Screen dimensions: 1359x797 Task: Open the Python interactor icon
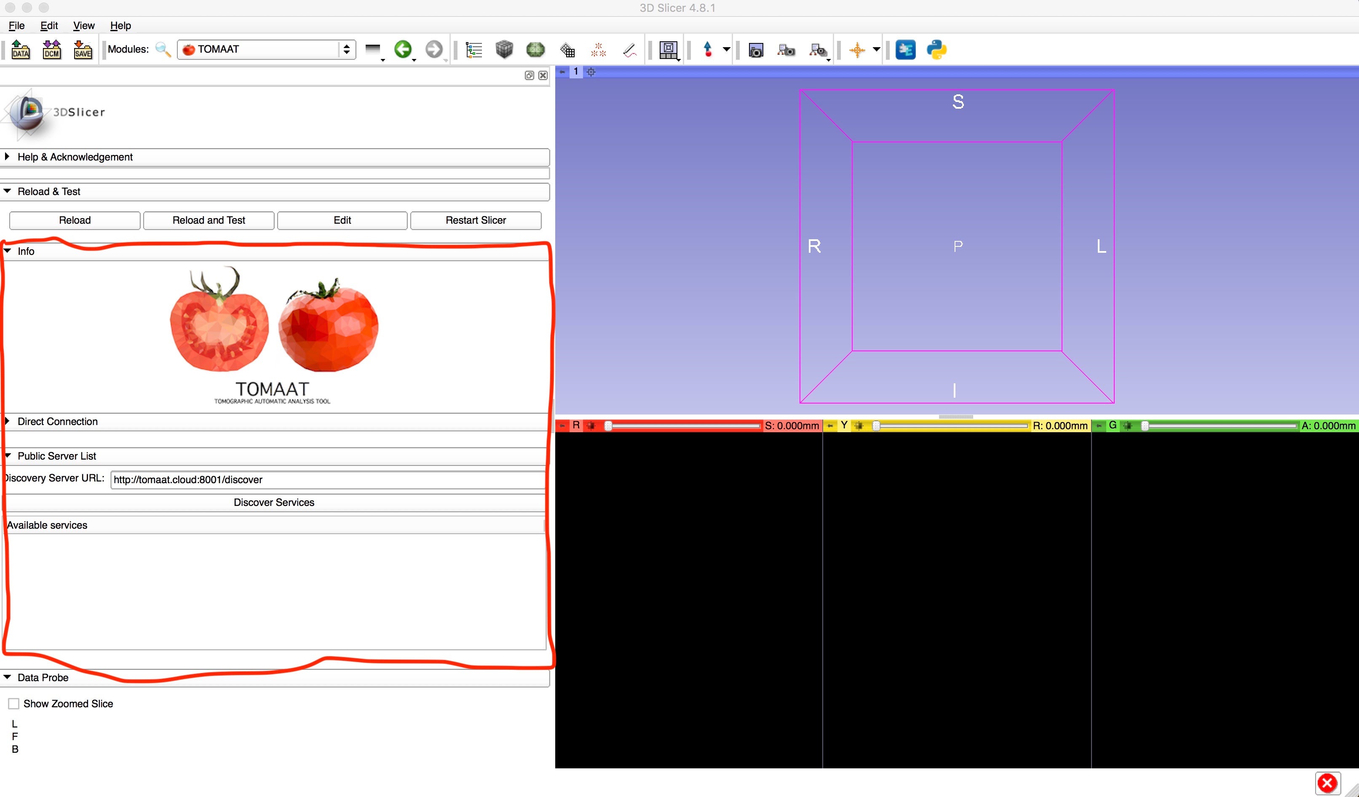coord(937,50)
